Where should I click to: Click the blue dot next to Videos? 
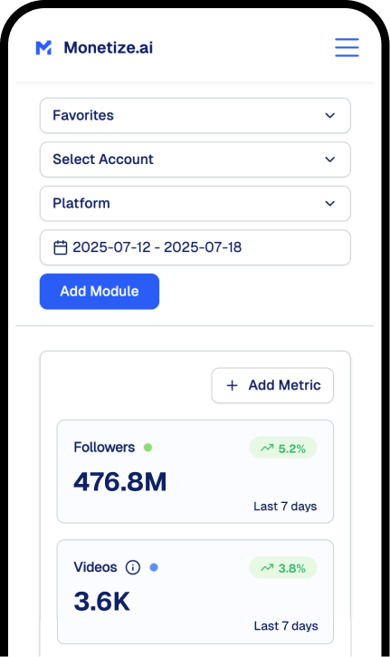[154, 567]
